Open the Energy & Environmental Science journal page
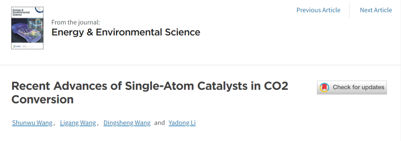Image resolution: width=401 pixels, height=141 pixels. pyautogui.click(x=126, y=32)
